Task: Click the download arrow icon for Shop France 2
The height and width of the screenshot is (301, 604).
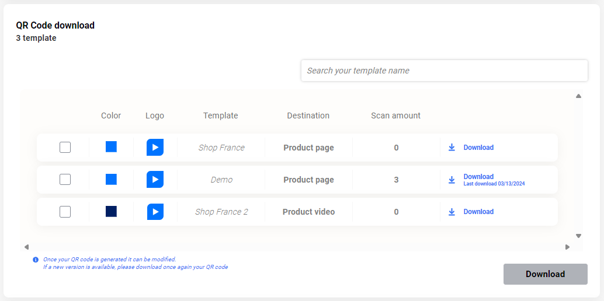Action: (x=452, y=212)
